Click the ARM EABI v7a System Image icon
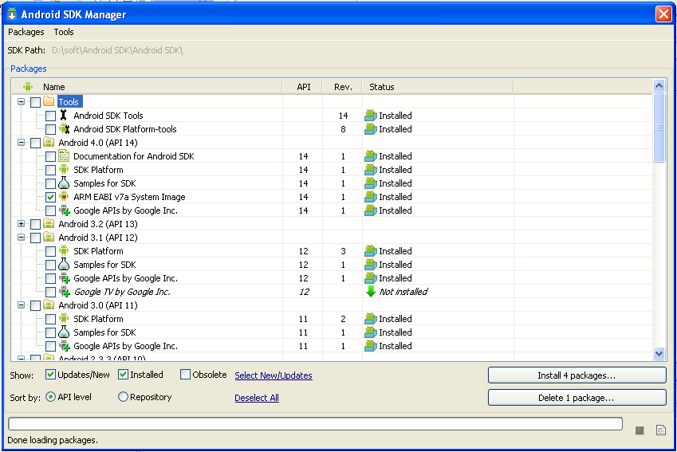 coord(64,196)
